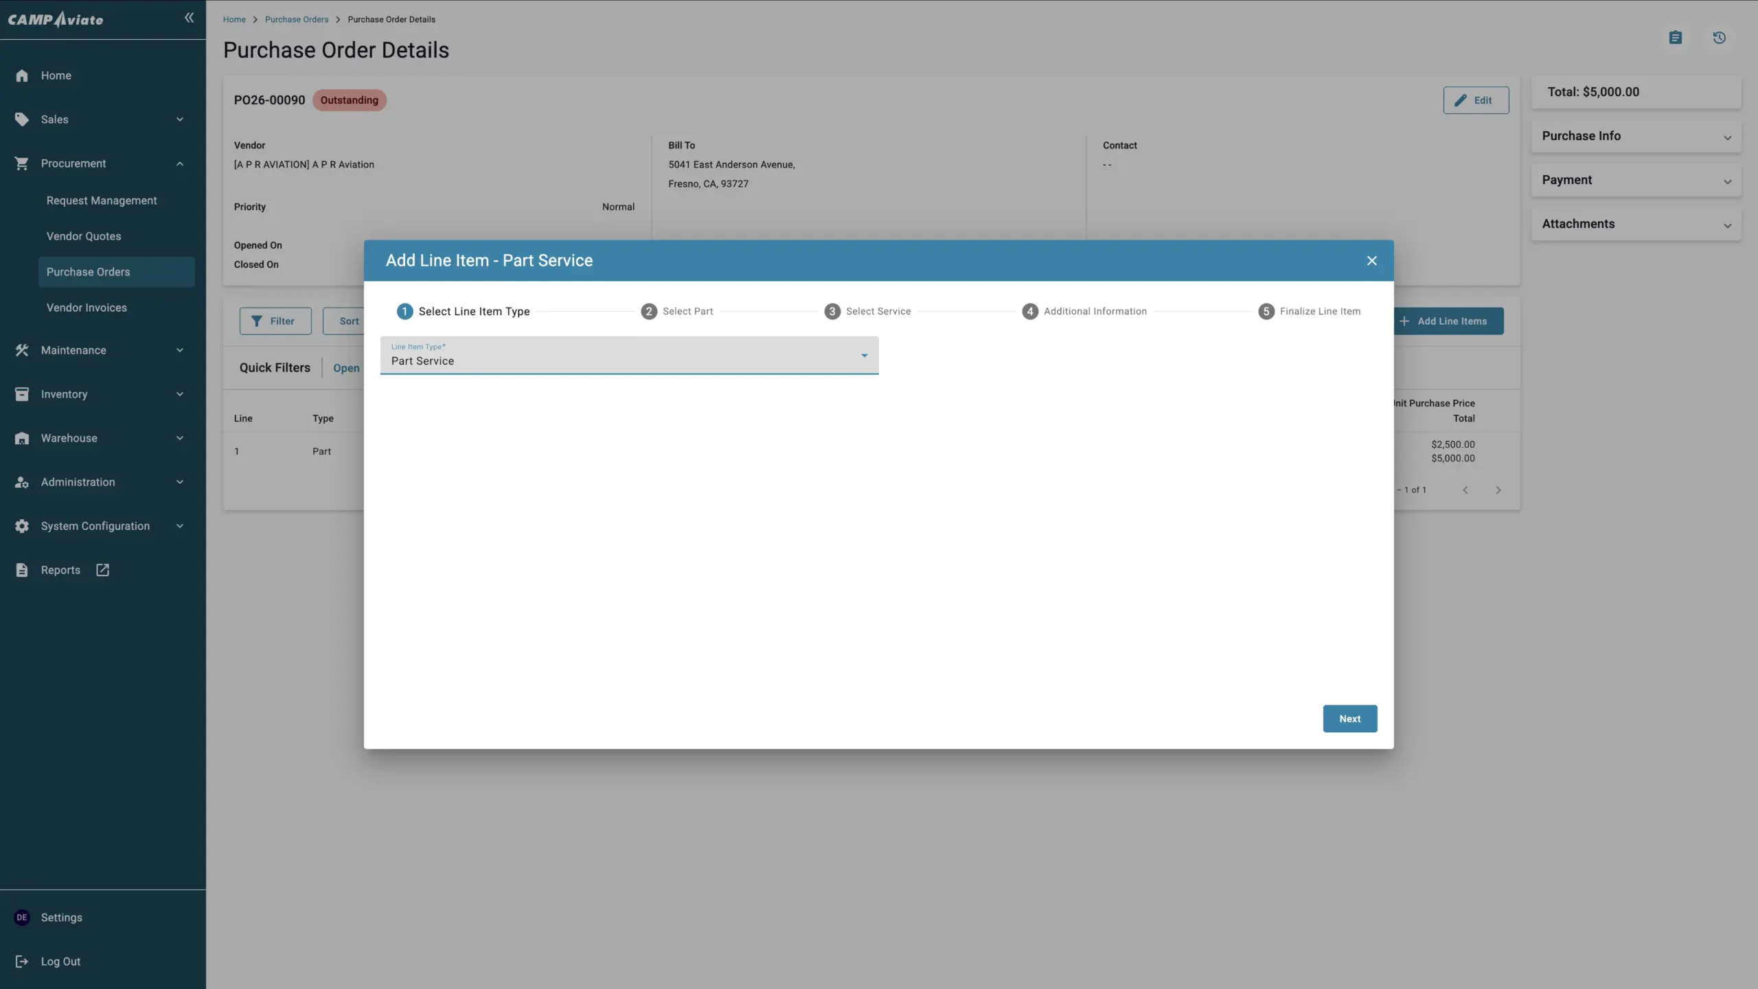Click the Maintenance tools icon
Viewport: 1758px width, 989px height.
pos(22,350)
